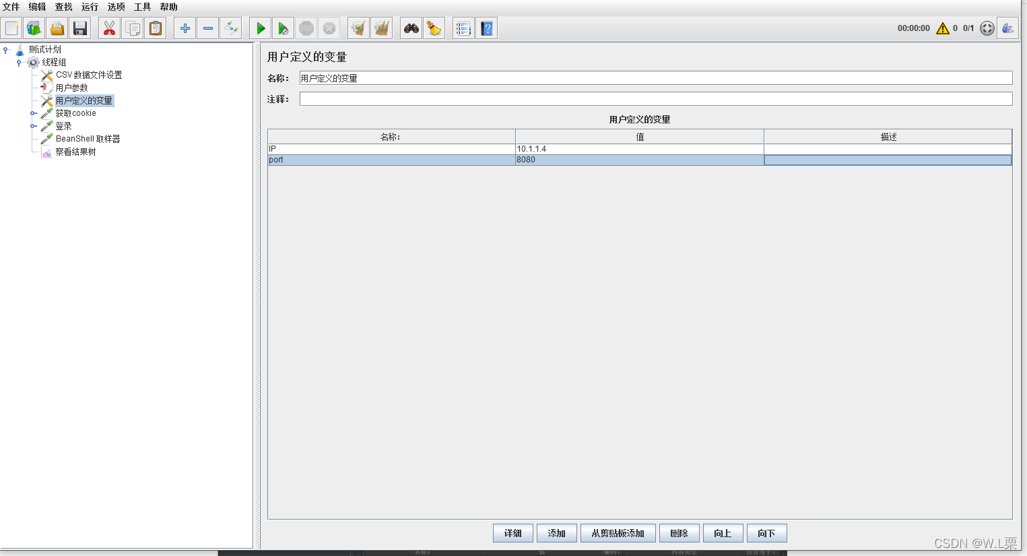This screenshot has width=1027, height=556.
Task: Click the New test plan icon
Action: [x=11, y=28]
